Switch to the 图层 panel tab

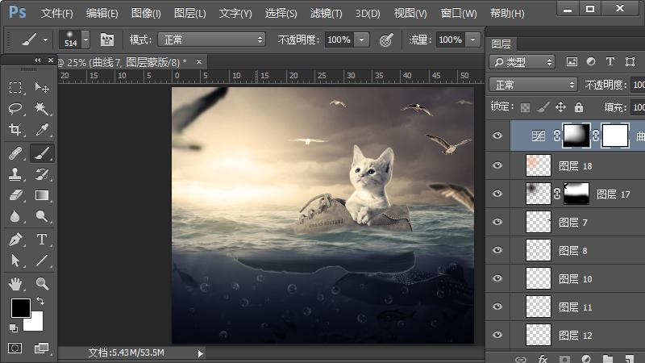[x=501, y=44]
